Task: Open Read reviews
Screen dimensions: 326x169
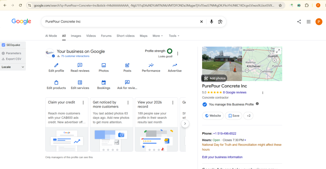Action: pos(80,68)
